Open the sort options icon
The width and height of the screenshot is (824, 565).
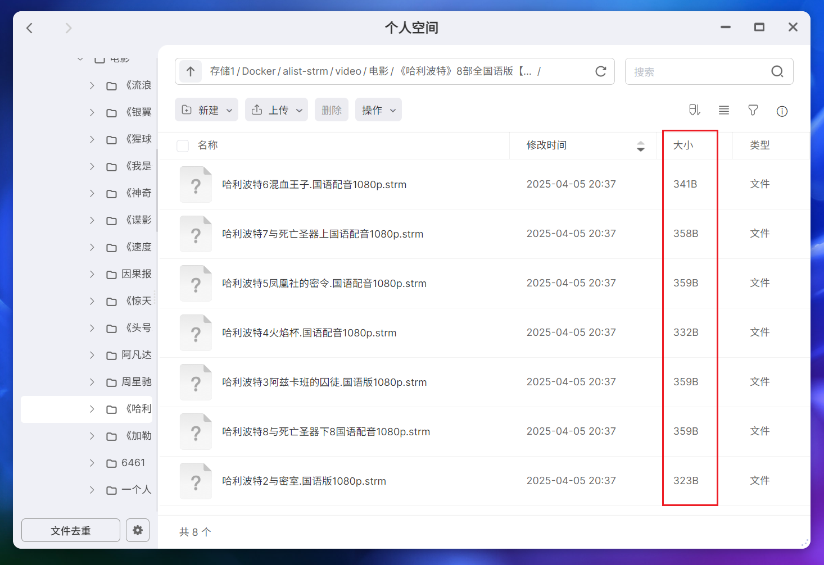(695, 110)
